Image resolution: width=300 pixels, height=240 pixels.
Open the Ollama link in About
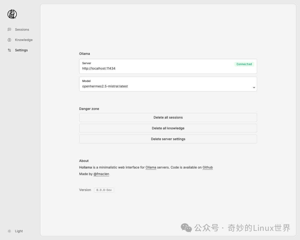[151, 167]
